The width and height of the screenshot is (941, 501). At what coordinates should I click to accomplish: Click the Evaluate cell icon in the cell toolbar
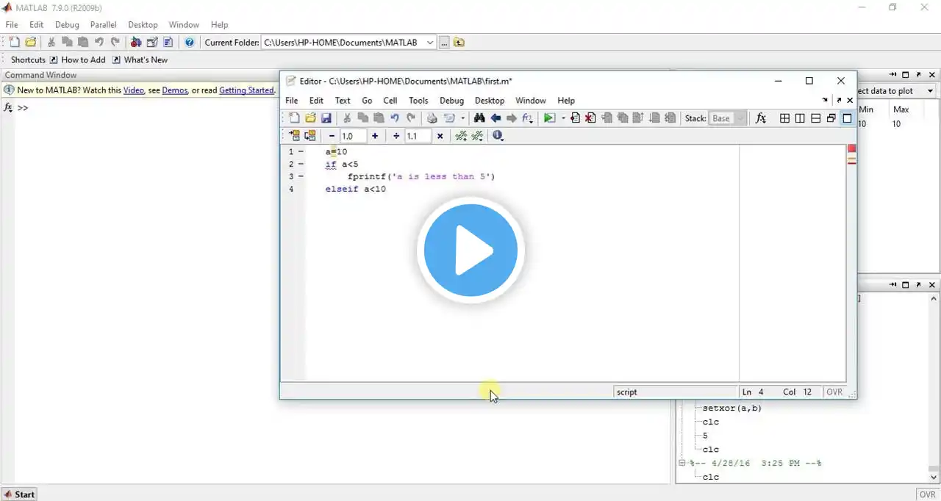coord(294,136)
